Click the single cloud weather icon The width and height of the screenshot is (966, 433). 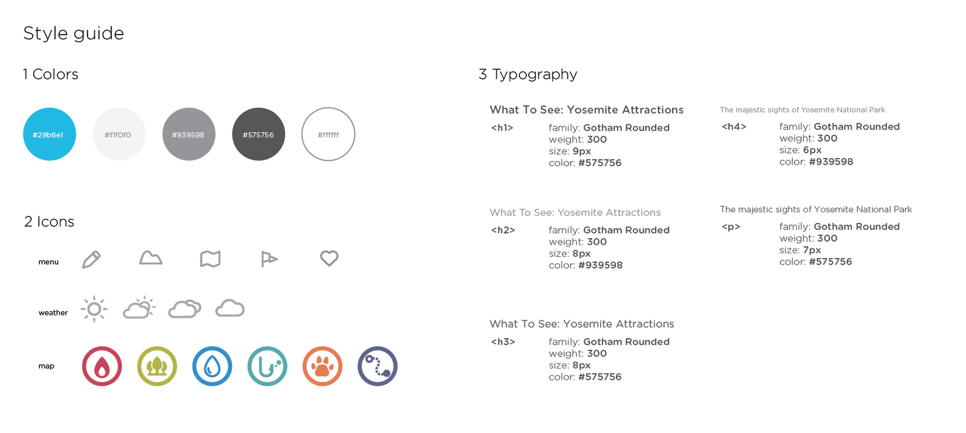(x=230, y=308)
